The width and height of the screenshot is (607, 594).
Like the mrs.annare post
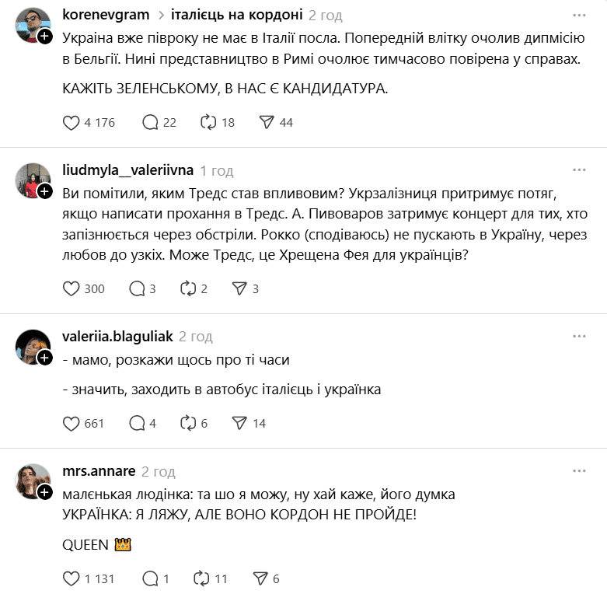pos(72,578)
